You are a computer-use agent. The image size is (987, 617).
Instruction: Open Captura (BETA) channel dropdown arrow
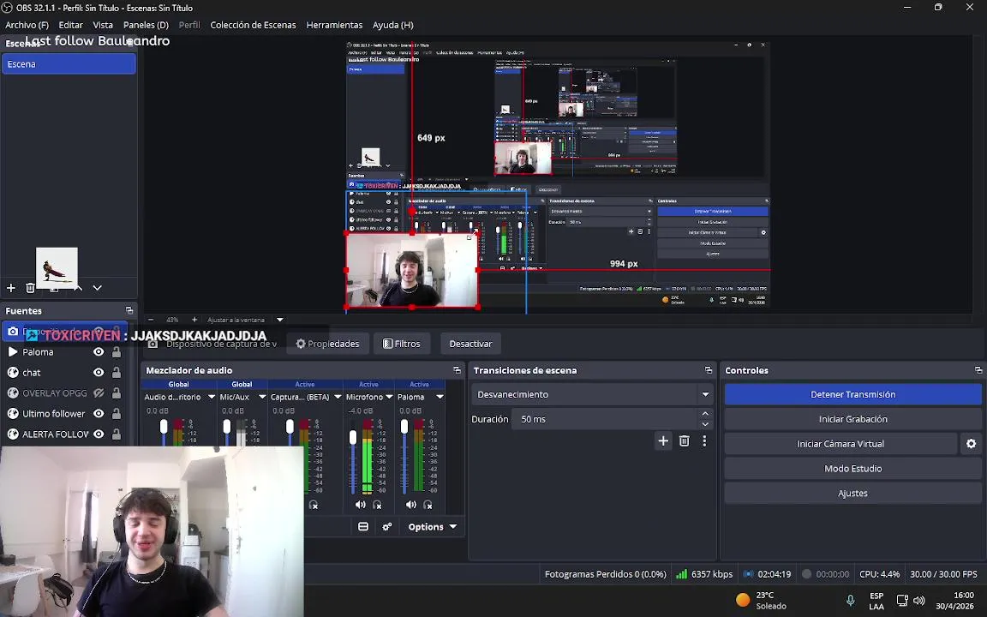[x=338, y=397]
